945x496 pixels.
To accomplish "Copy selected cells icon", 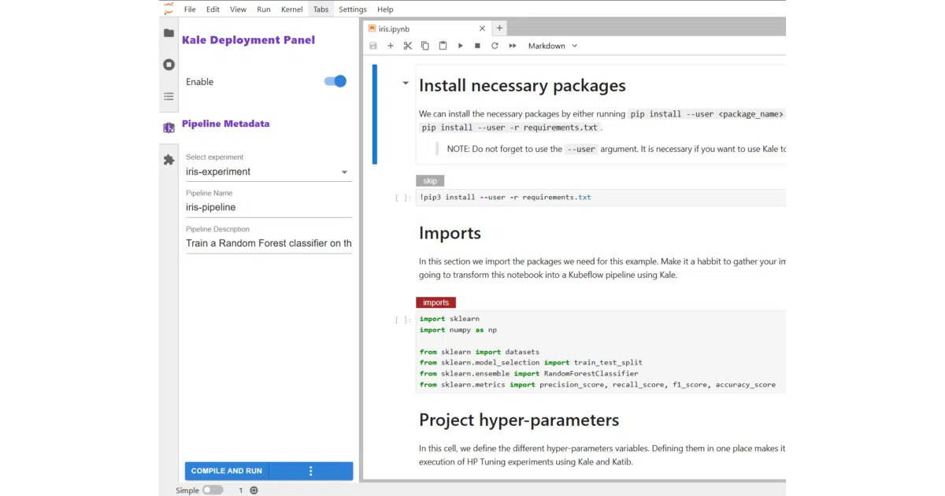I will pyautogui.click(x=425, y=46).
